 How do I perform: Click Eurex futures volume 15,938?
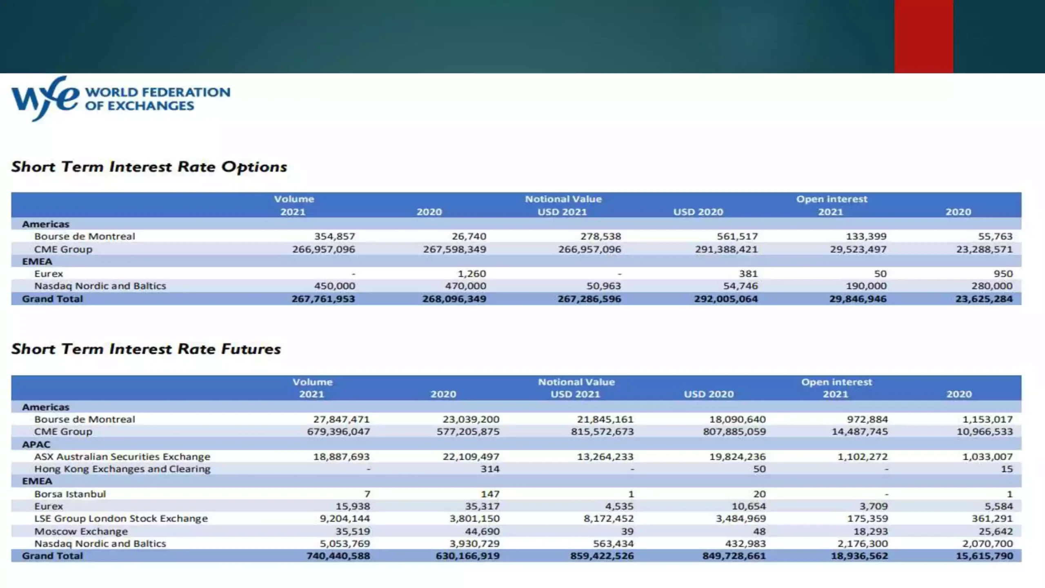[353, 506]
